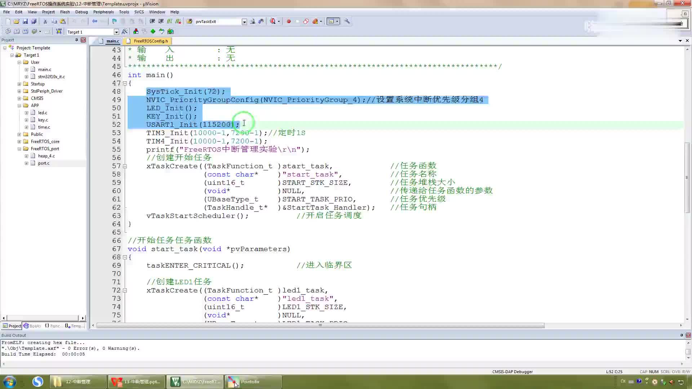Expand the FreeRTOS_core folder

coord(19,142)
